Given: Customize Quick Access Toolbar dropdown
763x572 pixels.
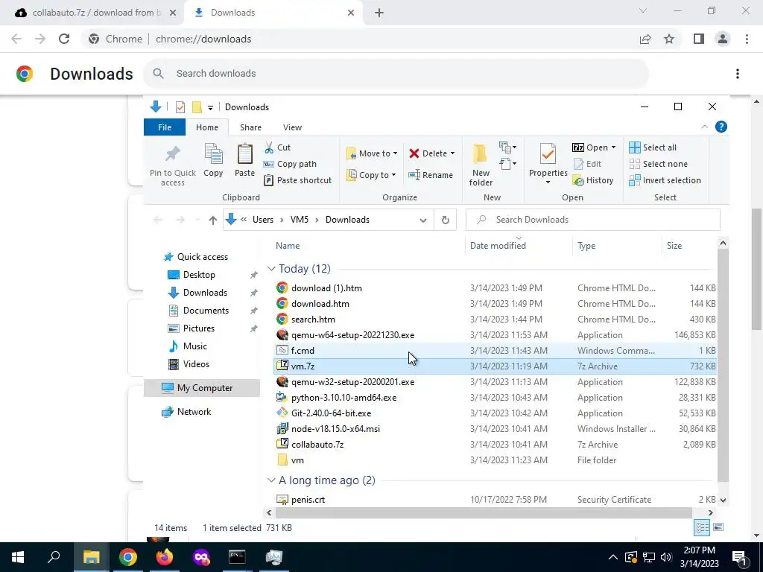Looking at the screenshot, I should pyautogui.click(x=210, y=107).
